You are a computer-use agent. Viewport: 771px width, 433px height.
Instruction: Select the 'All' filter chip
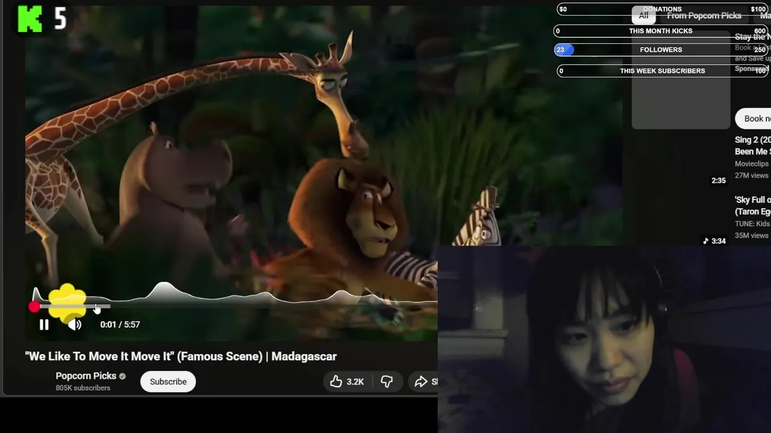tap(643, 16)
